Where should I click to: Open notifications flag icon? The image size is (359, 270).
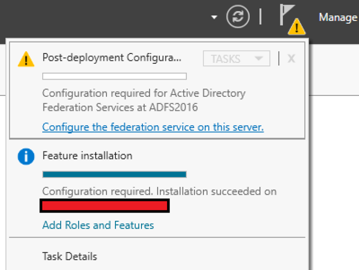coord(286,15)
